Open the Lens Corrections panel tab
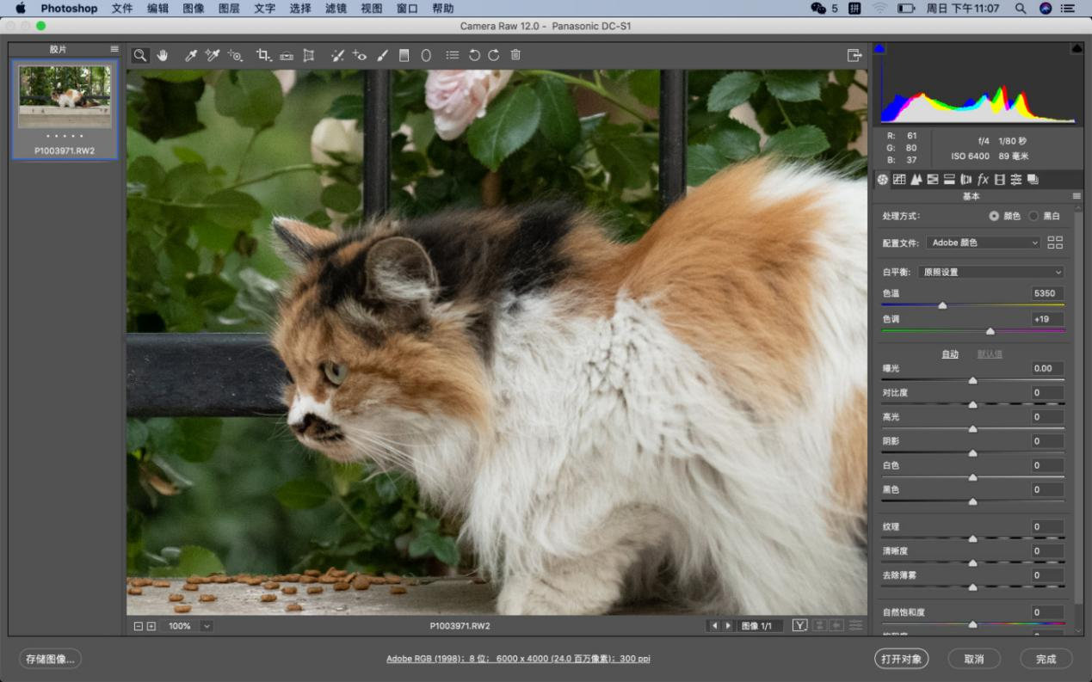This screenshot has width=1092, height=682. [966, 180]
